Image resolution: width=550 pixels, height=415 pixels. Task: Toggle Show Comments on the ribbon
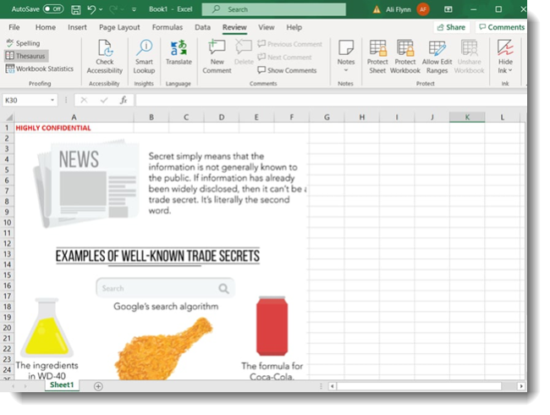click(x=288, y=70)
